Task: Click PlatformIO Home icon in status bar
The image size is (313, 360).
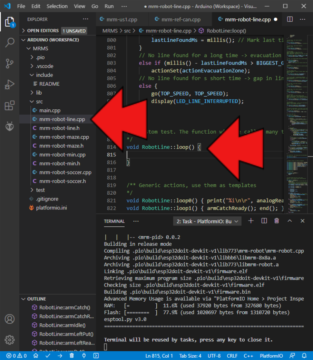Action: click(36, 356)
